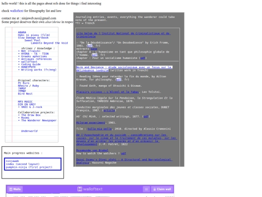Open the ABARA page link
The image size is (262, 197).
pos(22,32)
